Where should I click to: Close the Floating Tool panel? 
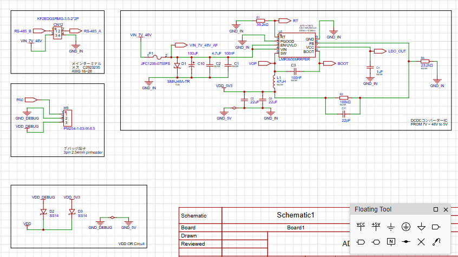click(x=446, y=209)
